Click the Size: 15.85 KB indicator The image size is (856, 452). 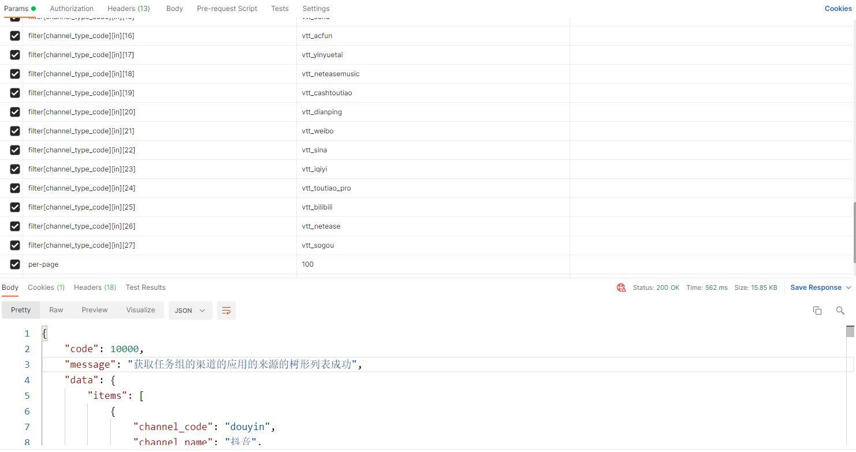pos(755,287)
